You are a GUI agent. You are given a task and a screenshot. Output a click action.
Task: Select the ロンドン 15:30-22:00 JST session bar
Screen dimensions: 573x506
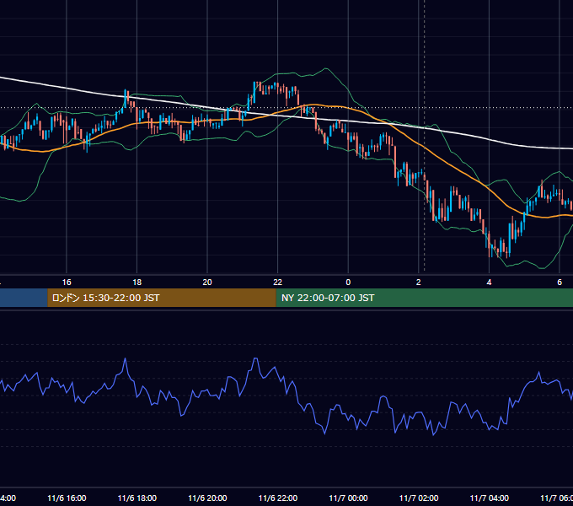point(162,298)
